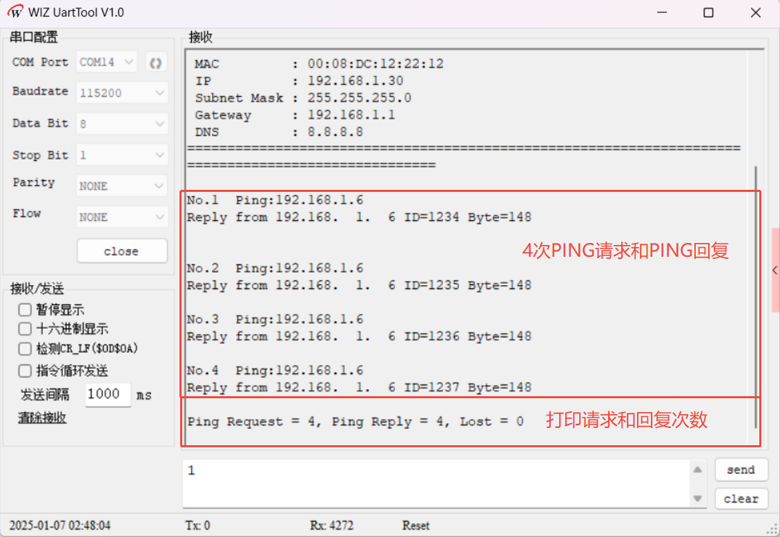Click the 发送间隔 interval input field
The width and height of the screenshot is (780, 537).
coord(107,395)
